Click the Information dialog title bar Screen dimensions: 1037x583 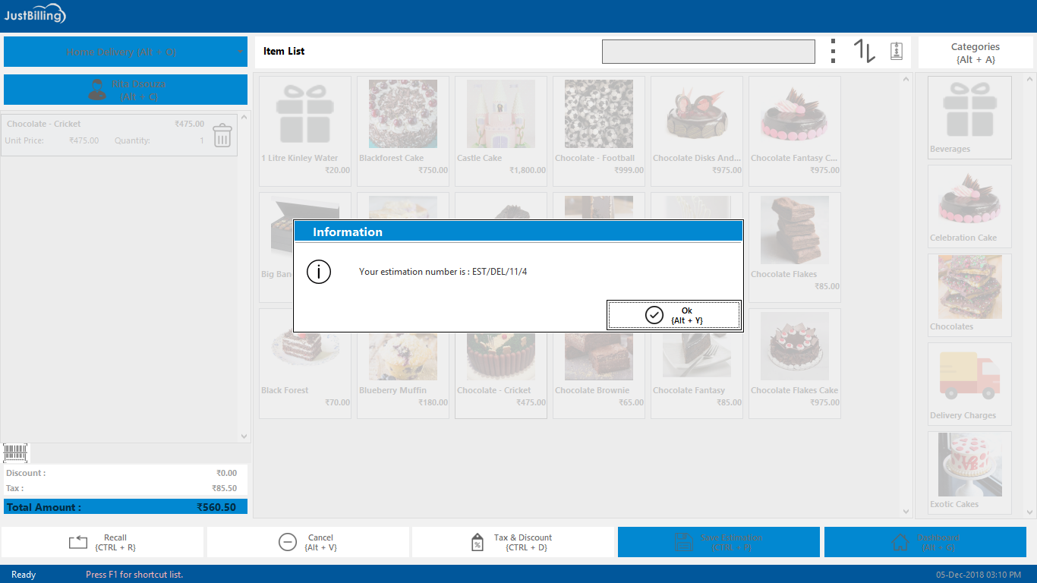pyautogui.click(x=518, y=232)
